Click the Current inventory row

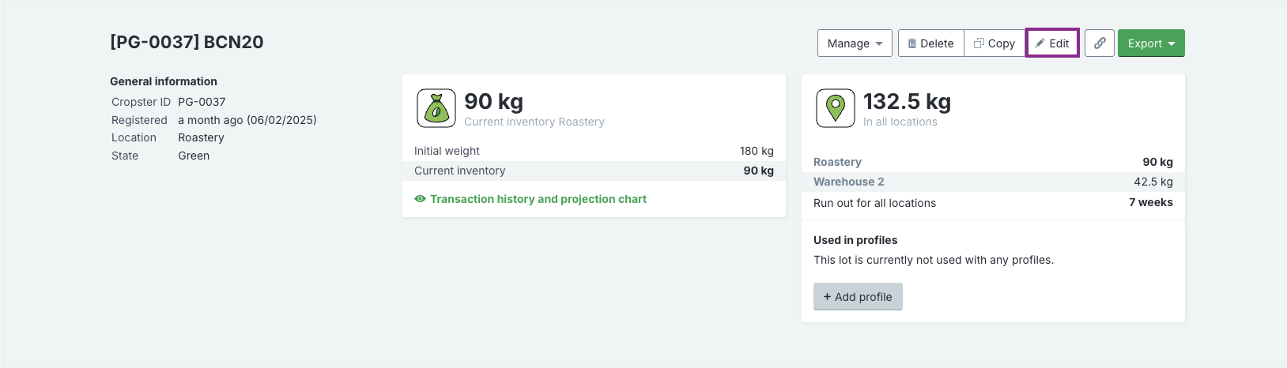pyautogui.click(x=594, y=171)
